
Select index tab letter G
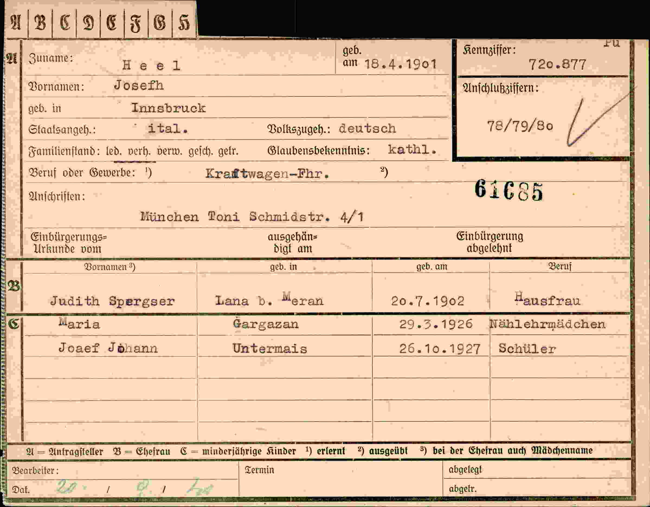(x=160, y=22)
